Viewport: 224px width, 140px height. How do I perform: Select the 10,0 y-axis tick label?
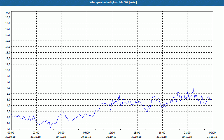click(8, 70)
